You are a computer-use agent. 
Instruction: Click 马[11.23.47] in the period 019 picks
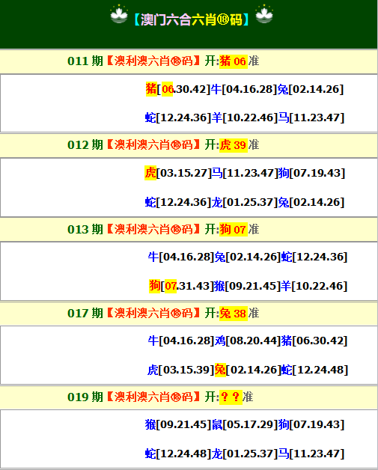point(311,454)
